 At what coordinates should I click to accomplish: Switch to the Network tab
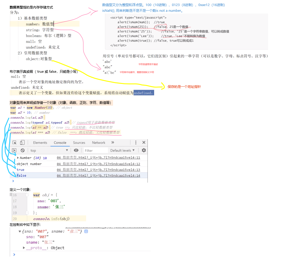pyautogui.click(x=99, y=143)
